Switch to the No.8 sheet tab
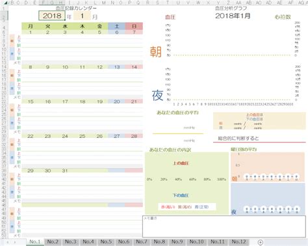This screenshot has height=246, width=308. (159, 241)
